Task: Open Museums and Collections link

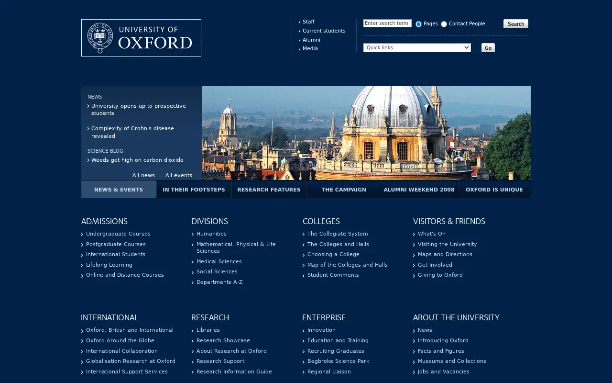Action: coord(452,361)
